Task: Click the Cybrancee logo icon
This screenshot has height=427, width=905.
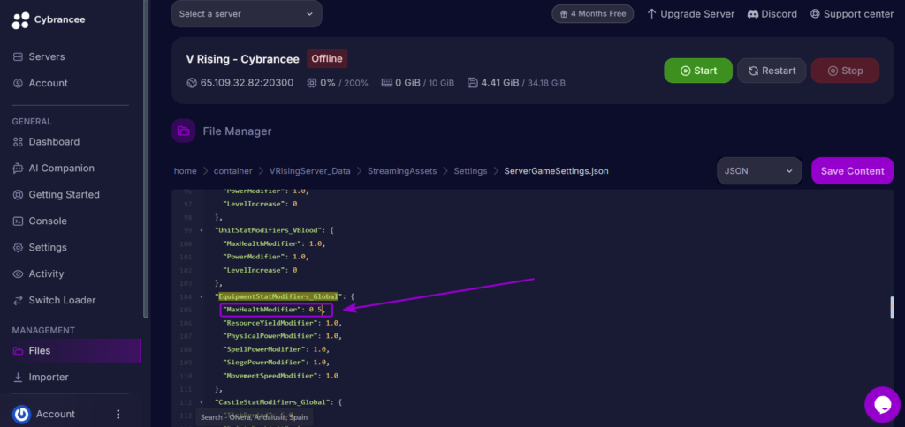Action: [20, 20]
